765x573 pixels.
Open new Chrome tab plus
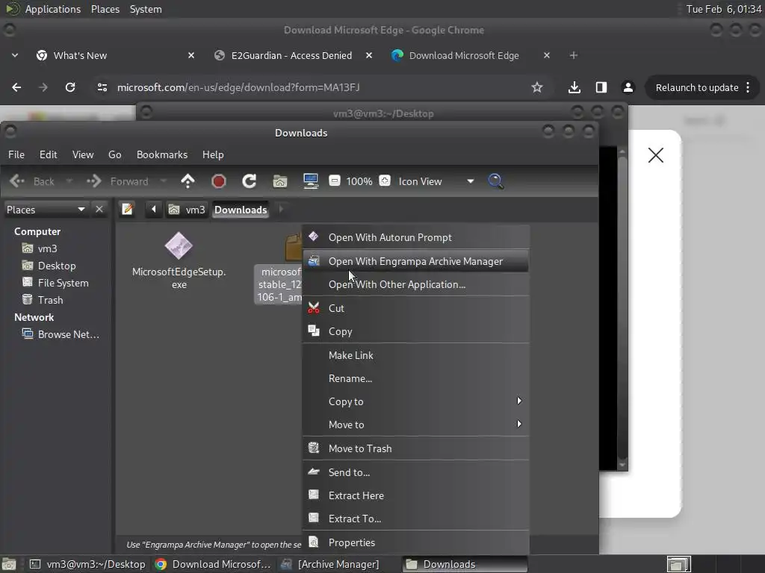point(574,55)
